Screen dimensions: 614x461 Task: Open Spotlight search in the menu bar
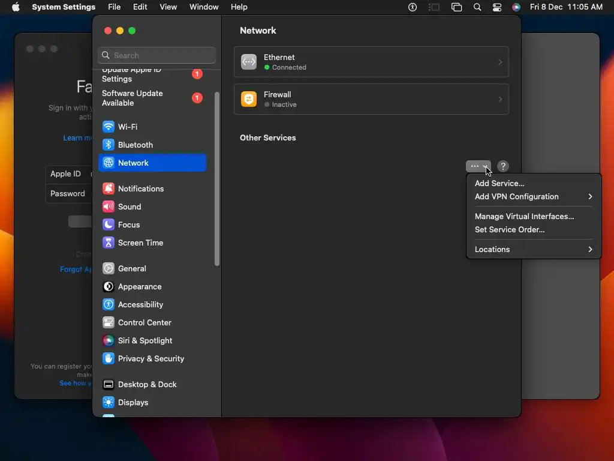click(477, 7)
